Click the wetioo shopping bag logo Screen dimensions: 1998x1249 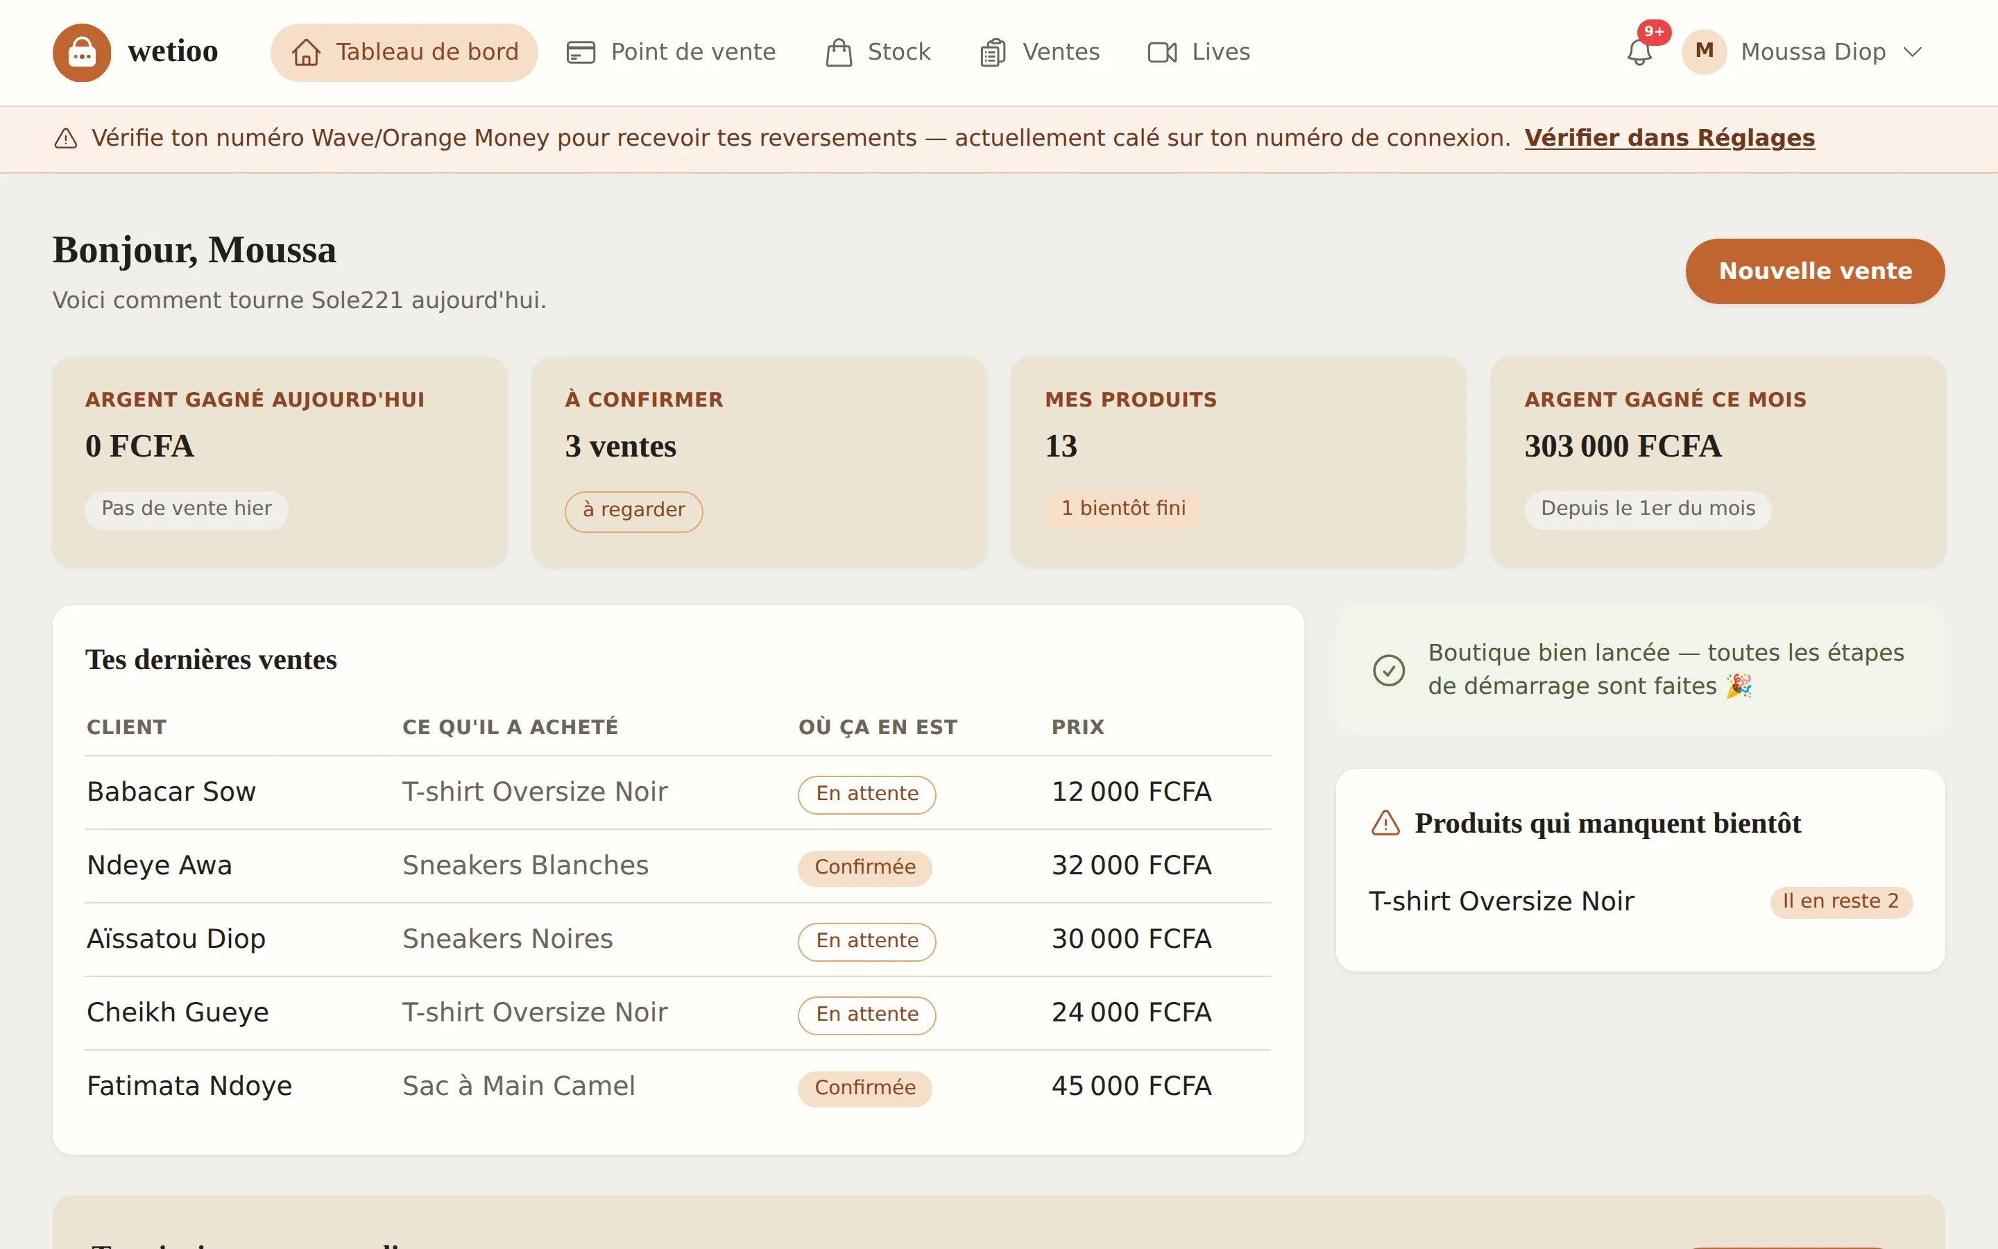82,52
